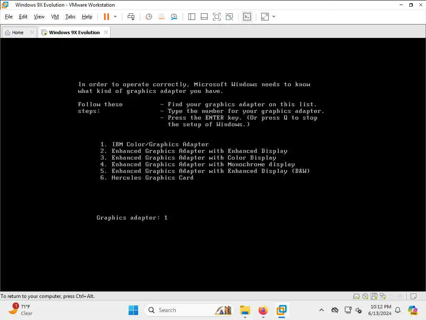Open the notifications bell
The image size is (426, 320).
coord(398,310)
